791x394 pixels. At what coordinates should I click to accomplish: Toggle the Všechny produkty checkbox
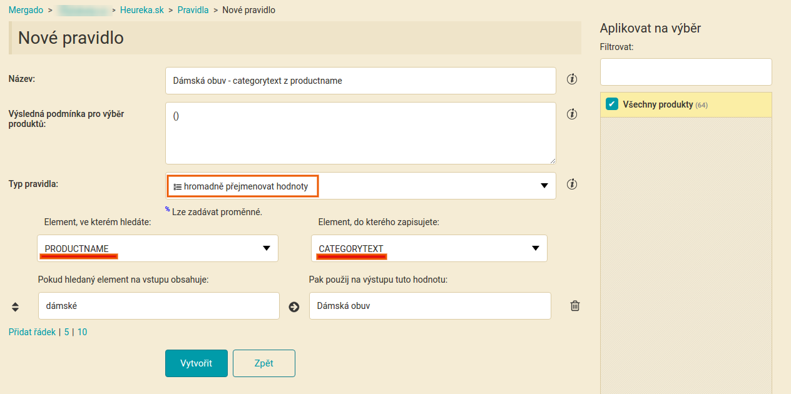pos(612,104)
